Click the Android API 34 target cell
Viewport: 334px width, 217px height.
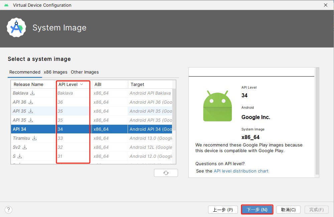[x=150, y=129]
